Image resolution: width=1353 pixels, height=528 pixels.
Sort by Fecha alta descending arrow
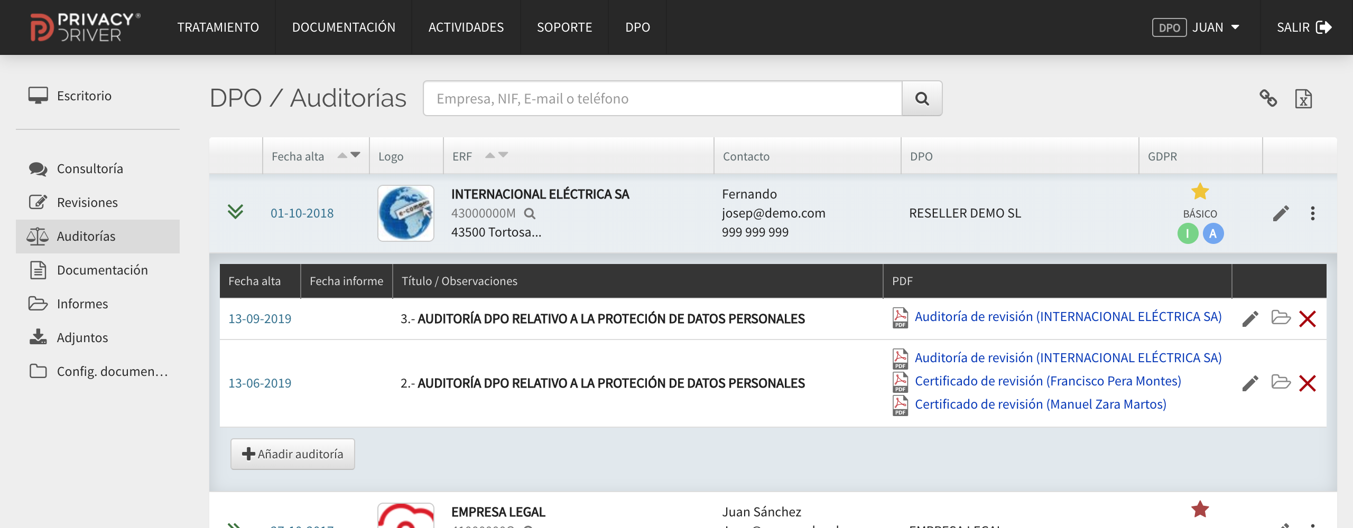click(x=355, y=155)
